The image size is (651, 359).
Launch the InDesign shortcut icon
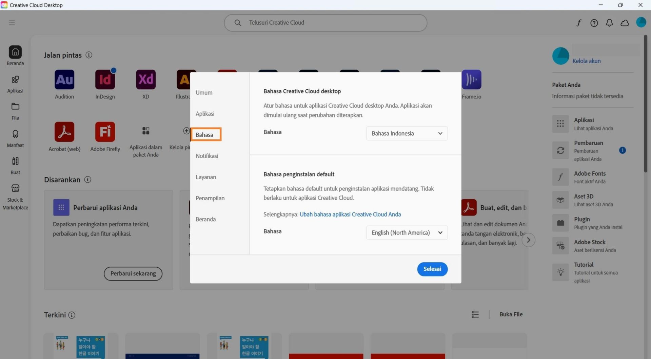105,80
